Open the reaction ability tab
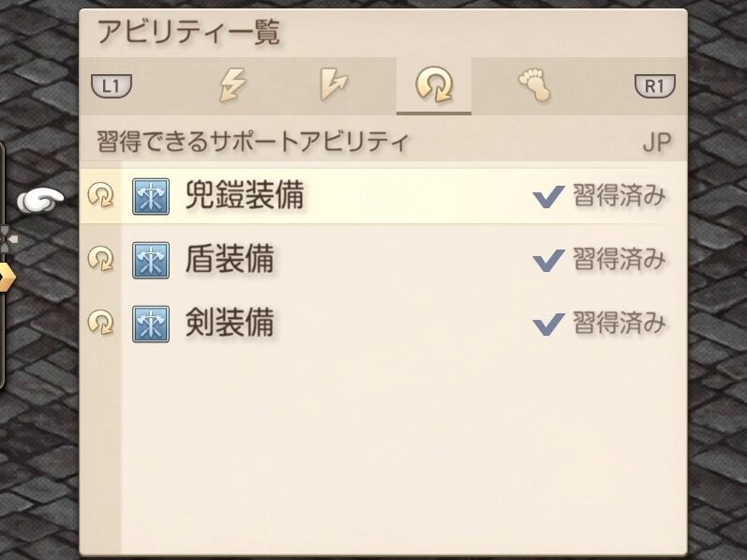Screen dimensions: 747x560 [x=335, y=86]
